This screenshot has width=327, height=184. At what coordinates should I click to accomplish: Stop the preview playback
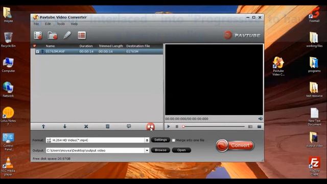(x=177, y=126)
